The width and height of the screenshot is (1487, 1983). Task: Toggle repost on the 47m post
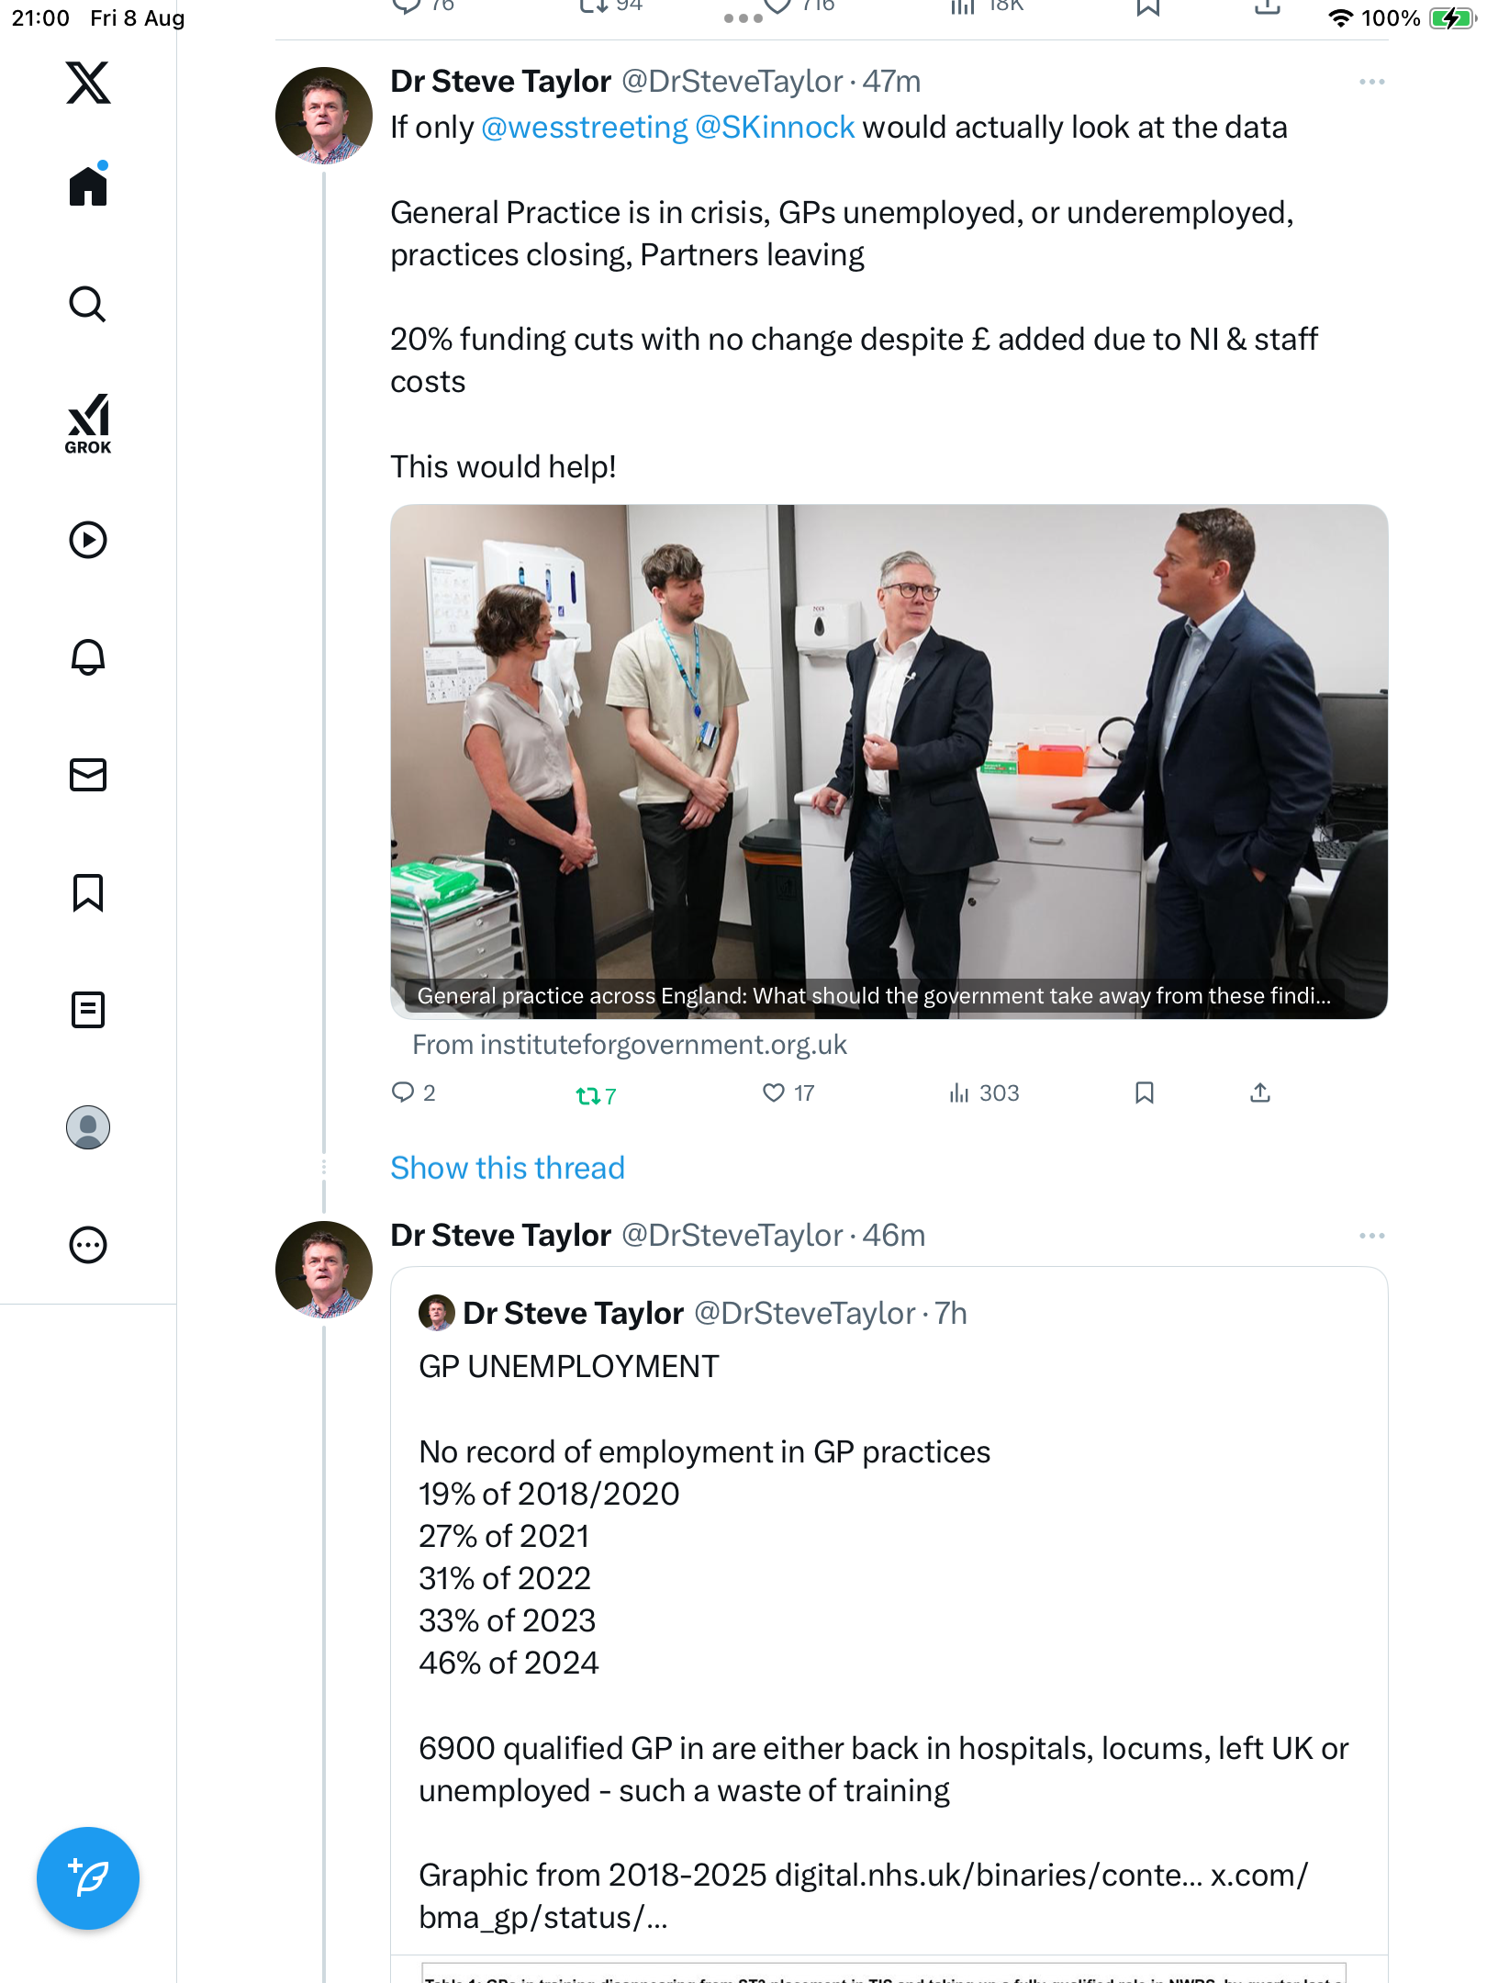tap(587, 1095)
